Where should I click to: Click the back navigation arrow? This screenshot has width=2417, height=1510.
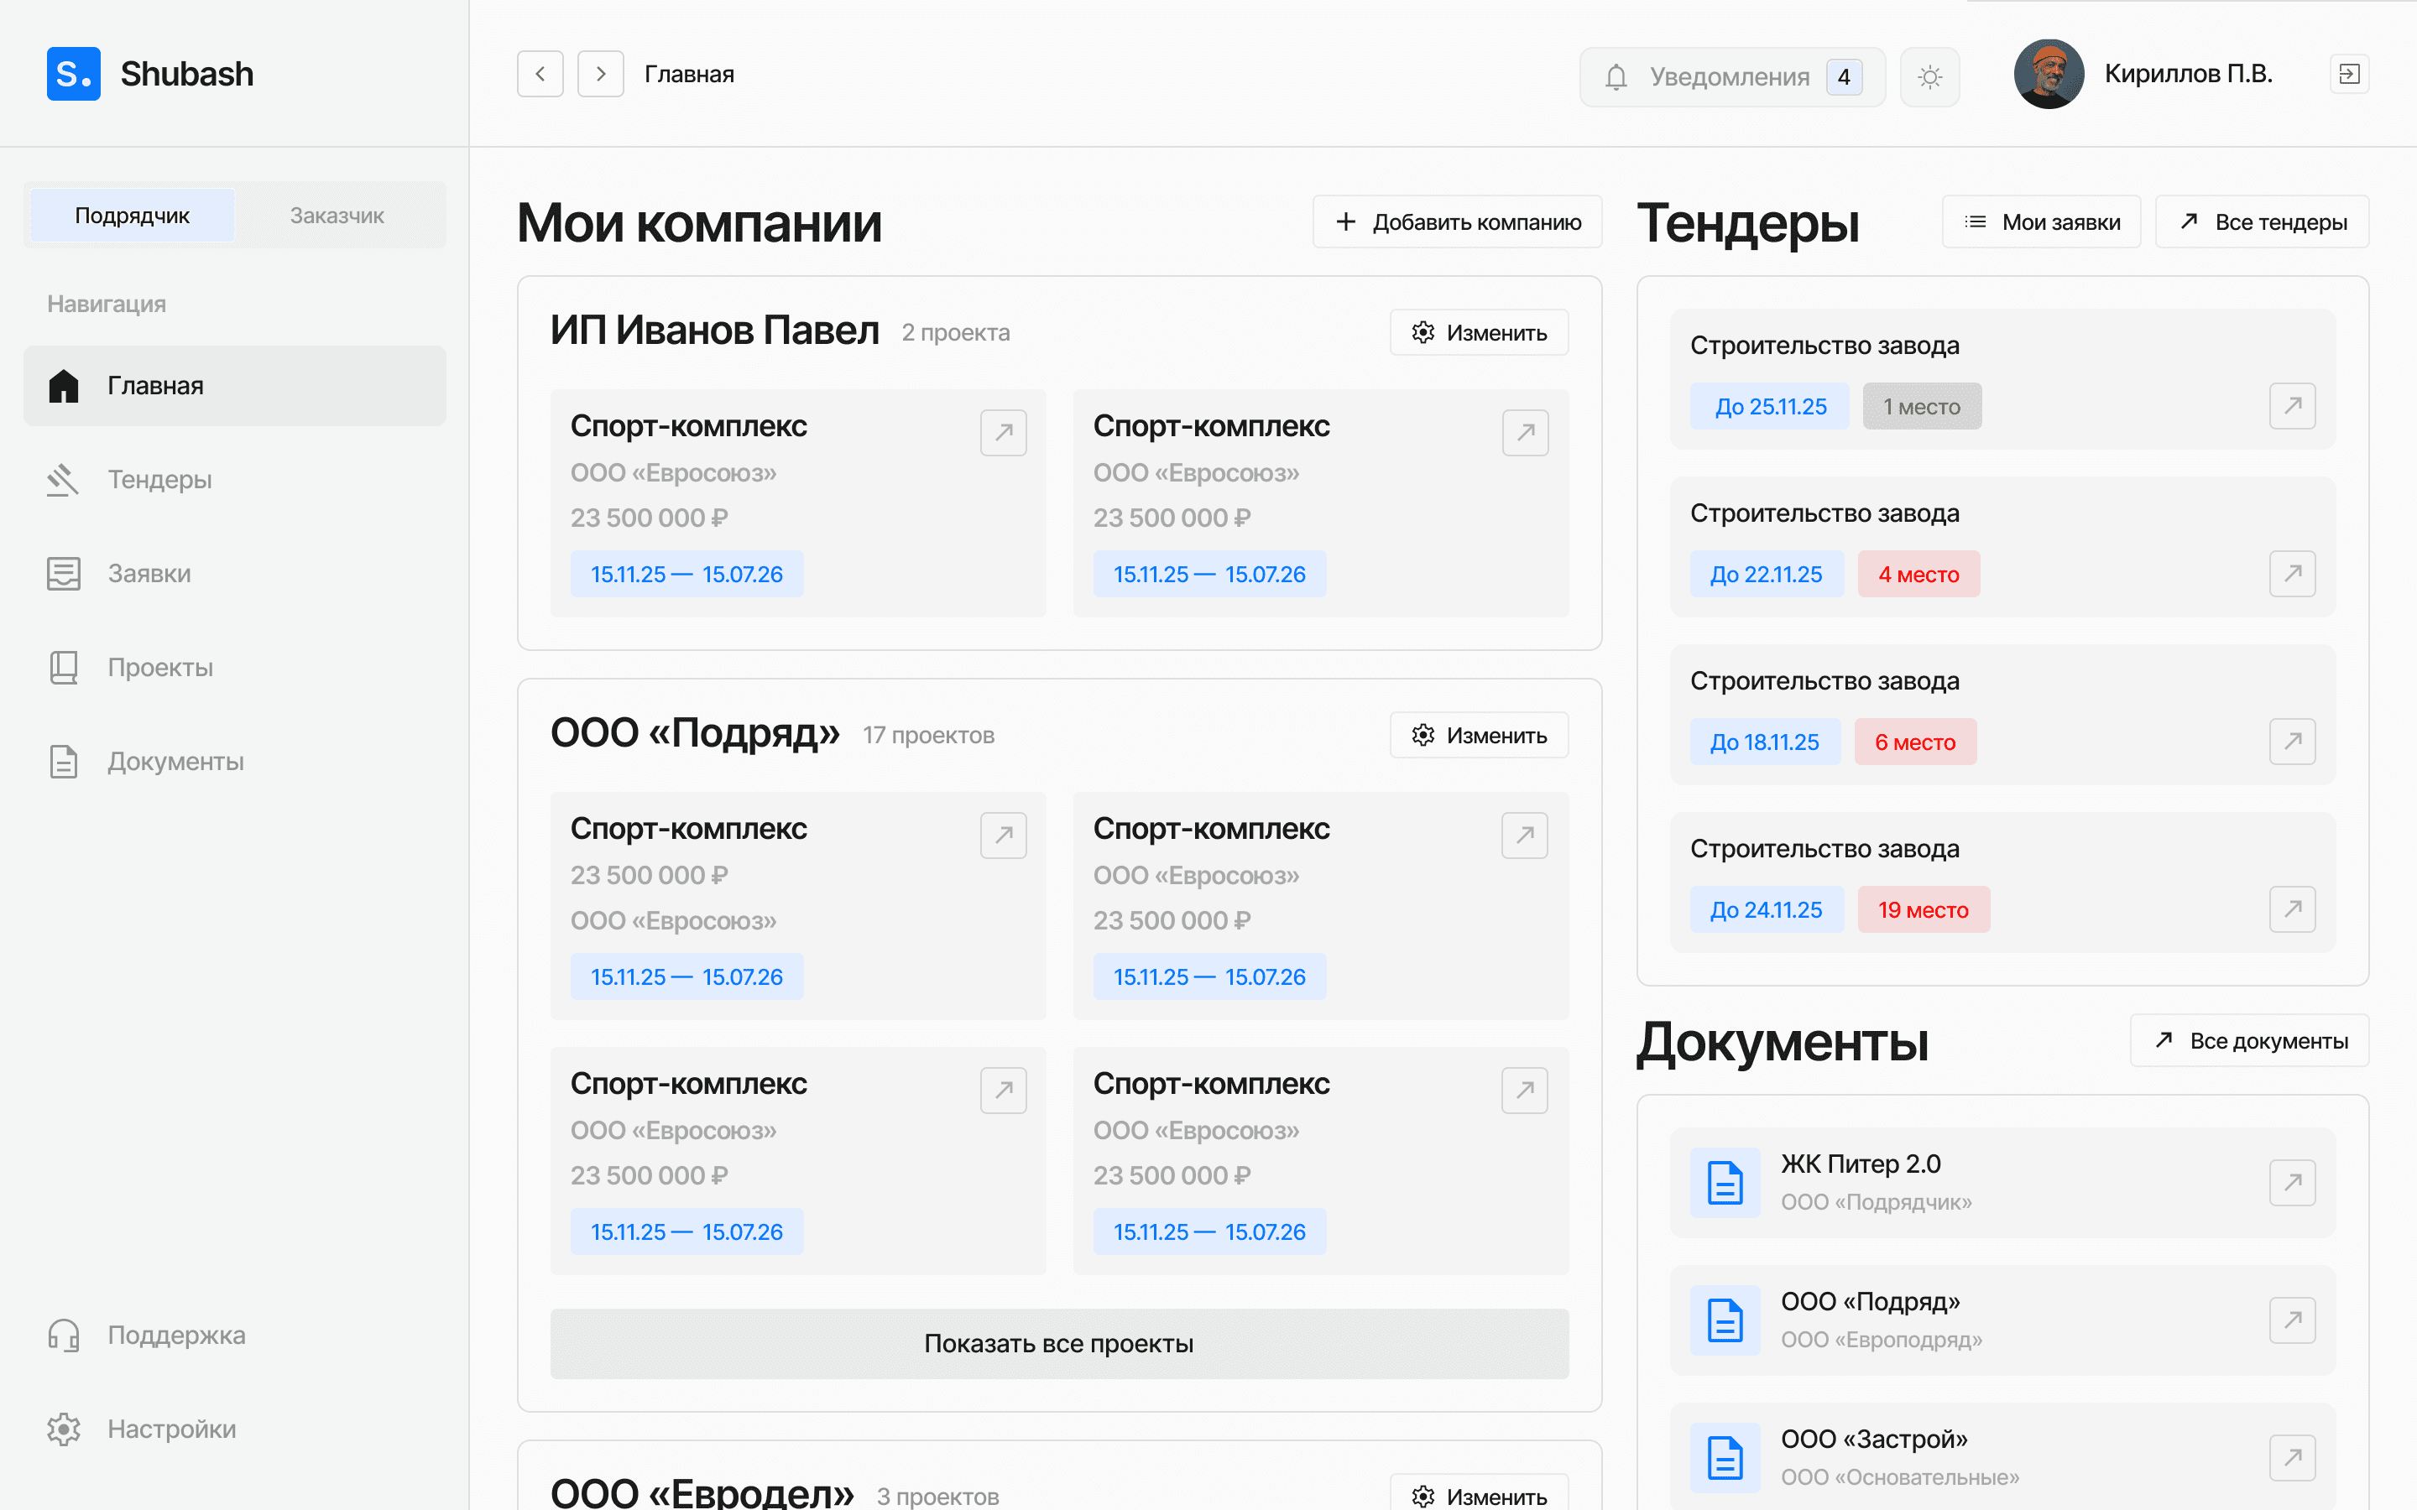tap(540, 73)
